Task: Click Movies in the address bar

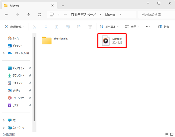Action: pos(110,15)
